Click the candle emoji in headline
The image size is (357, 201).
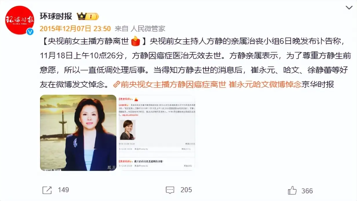pyautogui.click(x=136, y=42)
